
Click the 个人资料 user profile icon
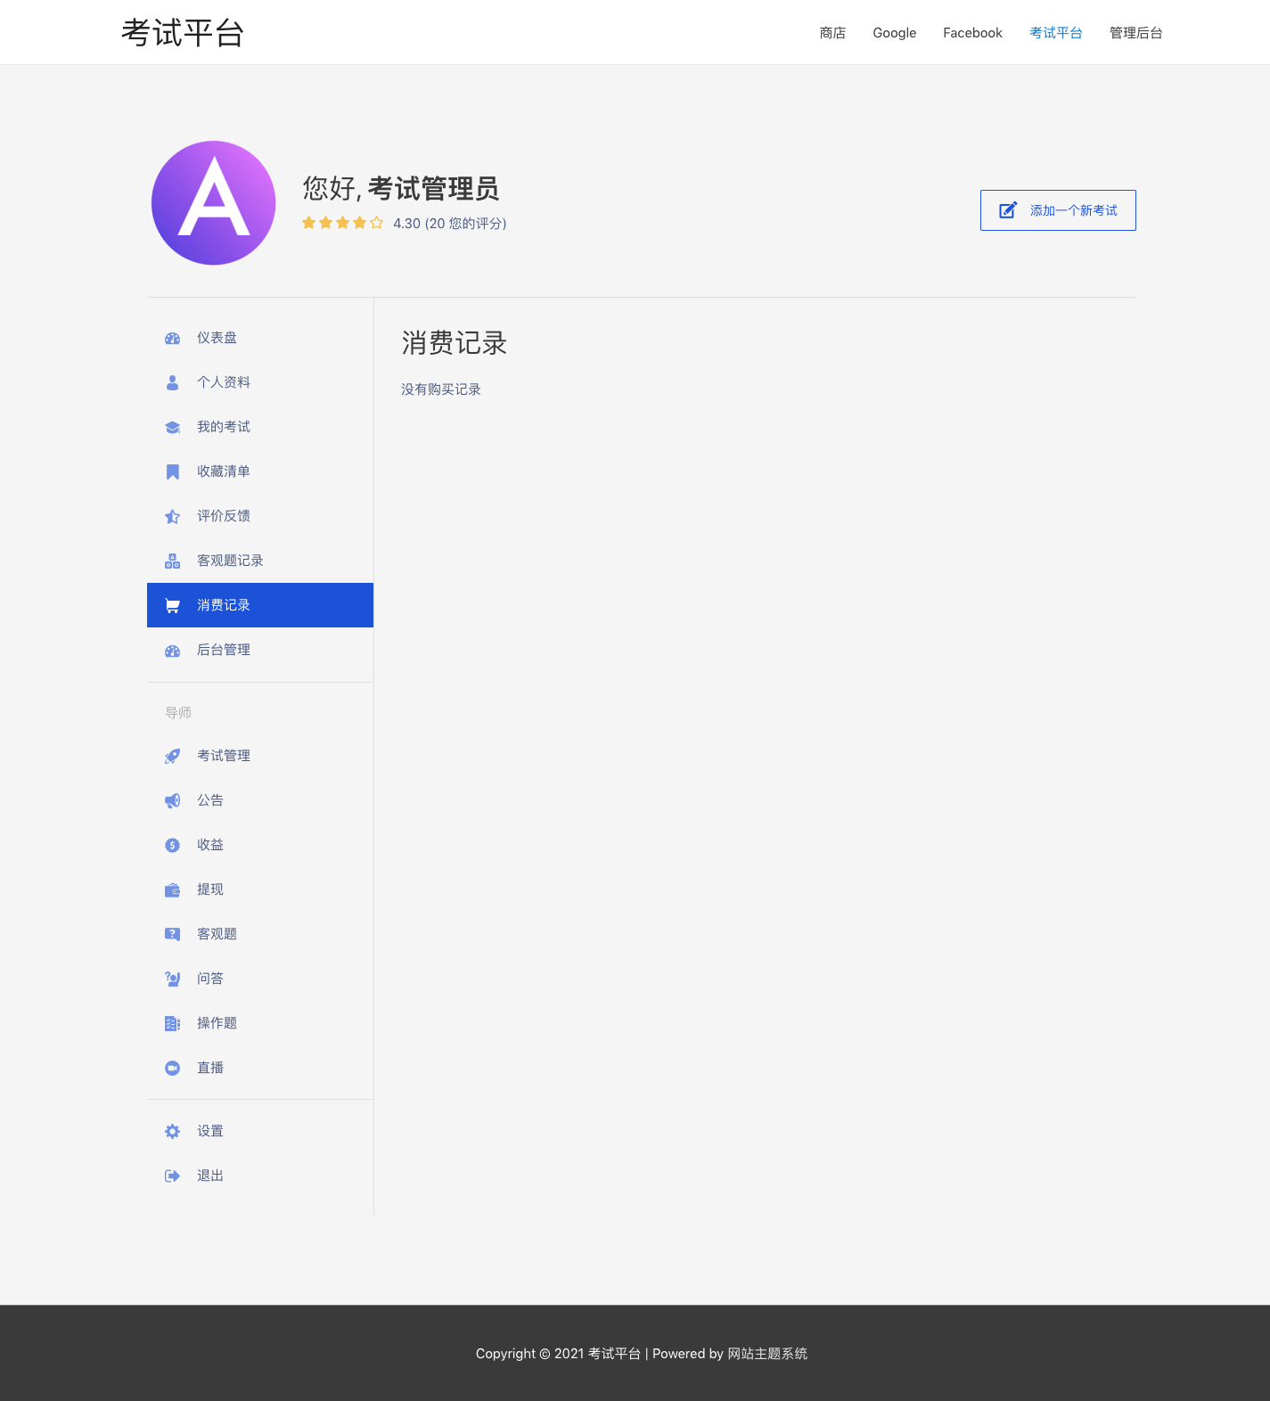(173, 383)
